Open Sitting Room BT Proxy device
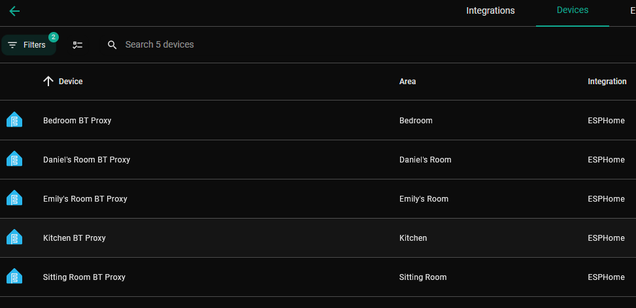The height and width of the screenshot is (308, 636). click(x=84, y=277)
